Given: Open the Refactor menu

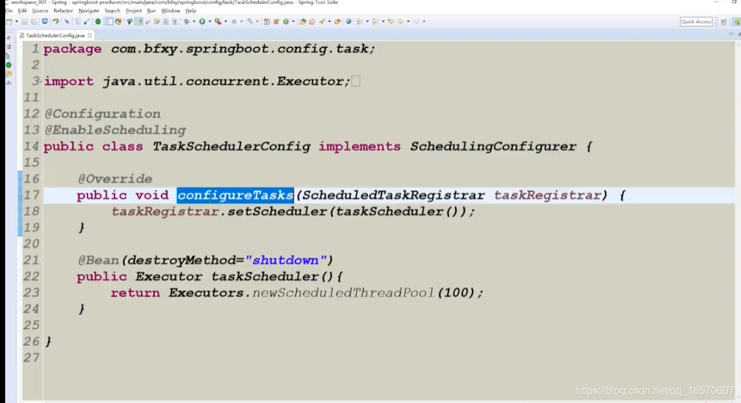Looking at the screenshot, I should (63, 10).
